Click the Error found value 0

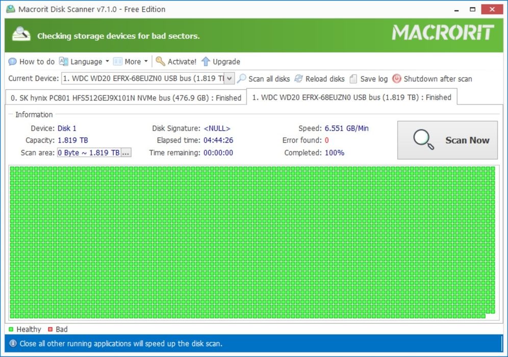coord(326,140)
